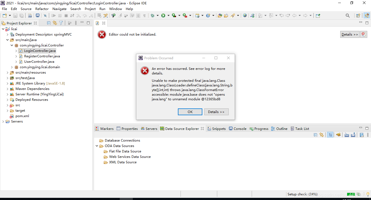Viewport: 371px width, 200px height.
Task: Click the Save icon in the toolbar
Action: 16,15
